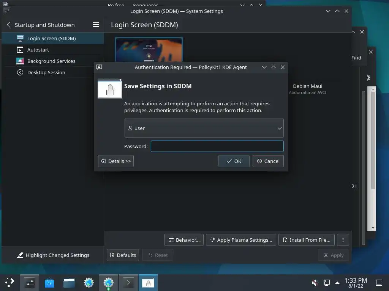Click Apply Plasma Settings button
This screenshot has height=291, width=389.
[241, 240]
